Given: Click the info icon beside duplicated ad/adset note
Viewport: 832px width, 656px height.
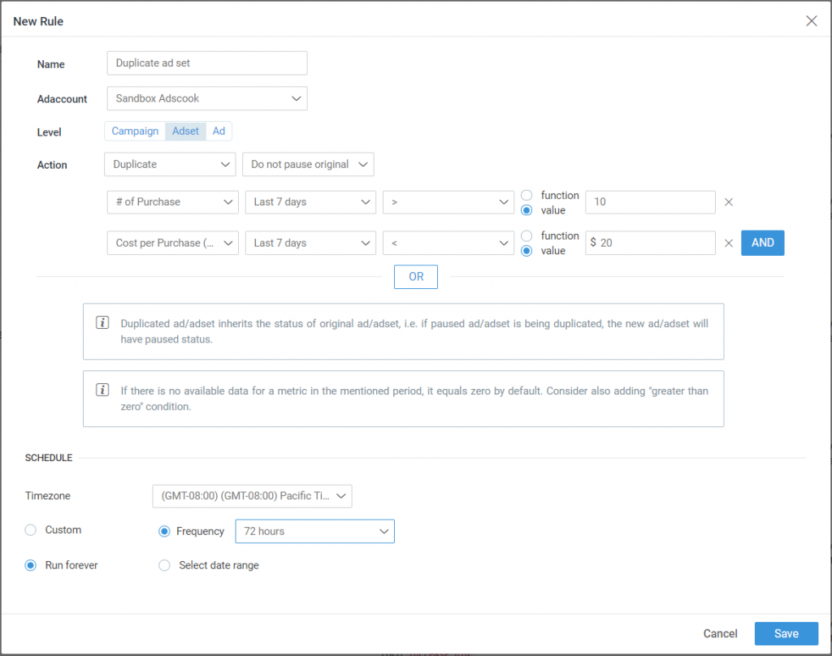Looking at the screenshot, I should coord(102,322).
